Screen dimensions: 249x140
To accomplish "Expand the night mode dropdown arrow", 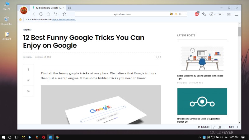I will [x=214, y=14].
